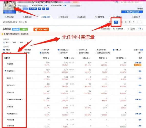Screen dimensions: 146x128
Task: Go to the 内容分析 tab
Action: pyautogui.click(x=81, y=17)
